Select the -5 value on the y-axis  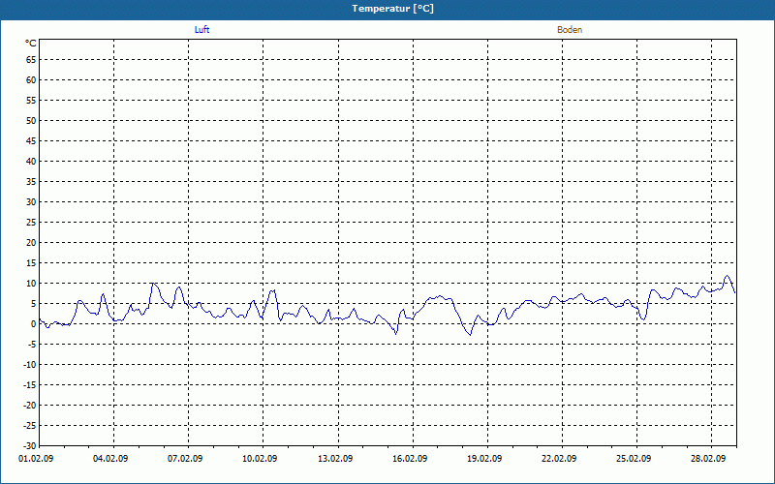click(x=32, y=345)
